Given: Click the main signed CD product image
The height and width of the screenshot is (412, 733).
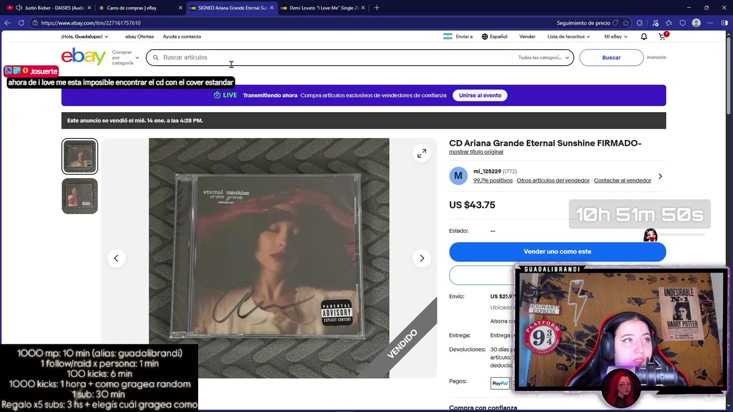Looking at the screenshot, I should (269, 258).
